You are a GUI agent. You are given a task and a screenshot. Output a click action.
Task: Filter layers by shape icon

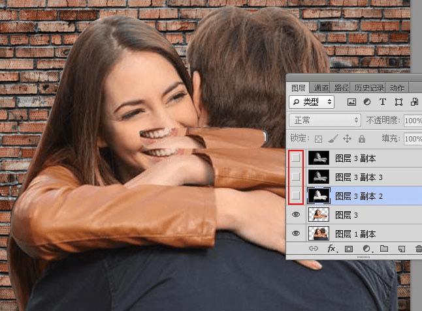398,102
